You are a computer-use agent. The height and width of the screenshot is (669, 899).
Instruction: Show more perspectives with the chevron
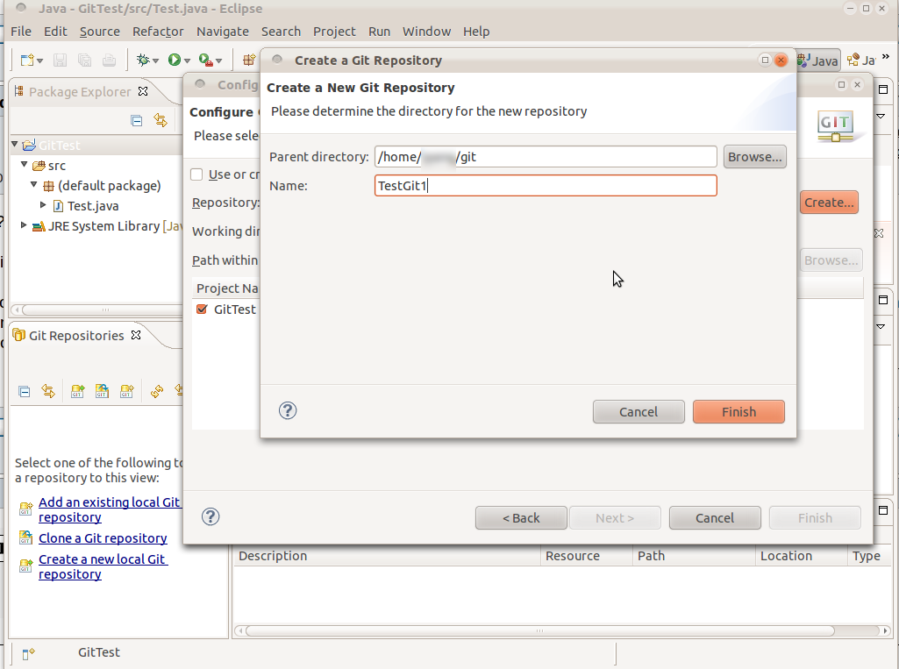886,57
